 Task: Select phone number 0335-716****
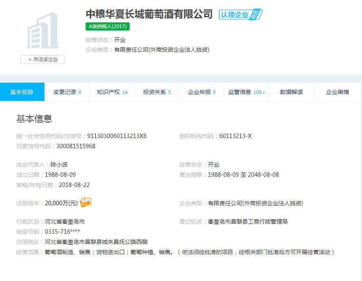[x=62, y=231]
